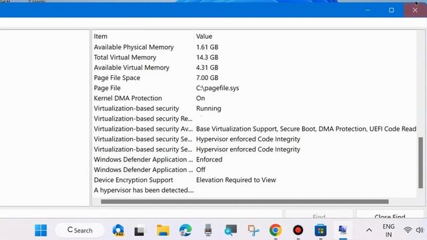Click the C:\pagefile.sys value
Image resolution: width=427 pixels, height=240 pixels.
[218, 88]
